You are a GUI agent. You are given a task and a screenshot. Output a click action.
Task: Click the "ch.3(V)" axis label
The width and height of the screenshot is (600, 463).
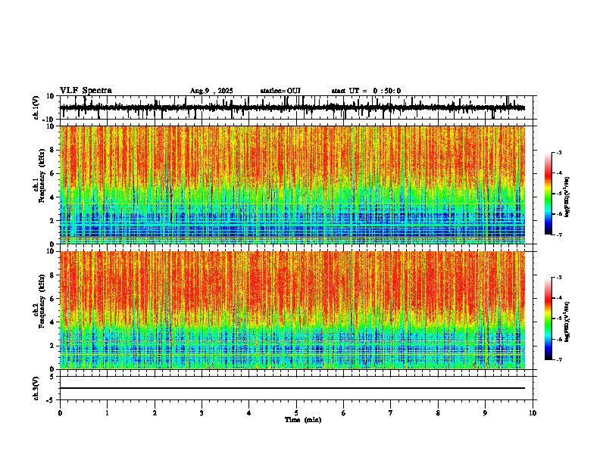click(x=36, y=388)
